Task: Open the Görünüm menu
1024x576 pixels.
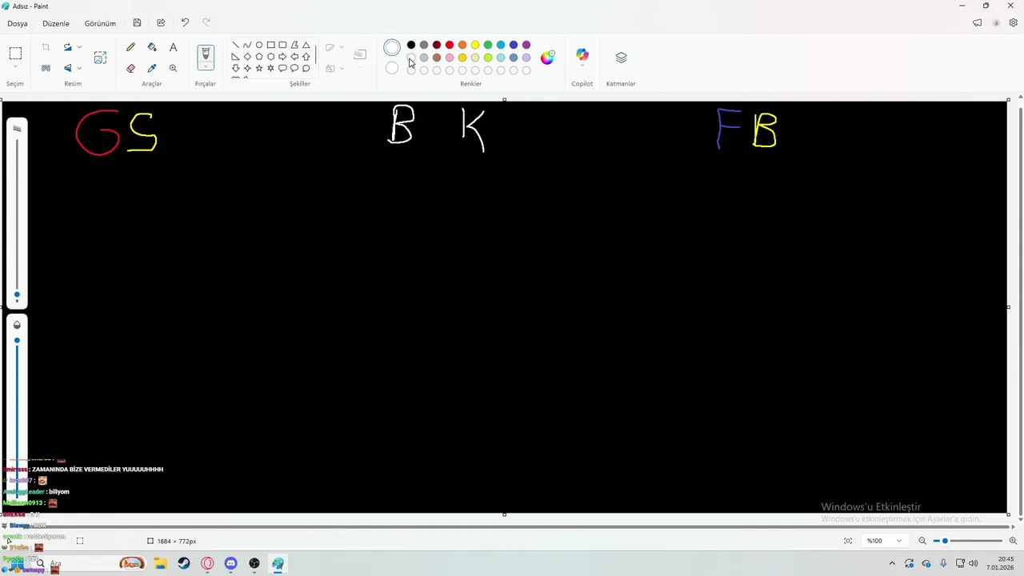Action: [100, 23]
